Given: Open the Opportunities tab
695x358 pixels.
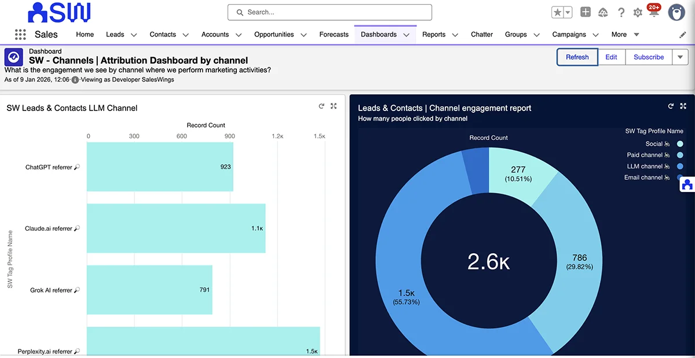Looking at the screenshot, I should 274,35.
